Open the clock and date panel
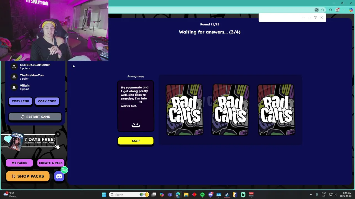This screenshot has height=199, width=355. 345,195
